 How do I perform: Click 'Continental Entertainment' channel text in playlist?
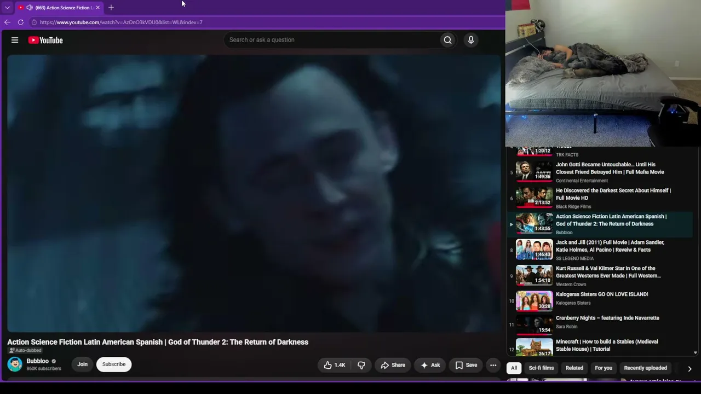[x=582, y=181]
